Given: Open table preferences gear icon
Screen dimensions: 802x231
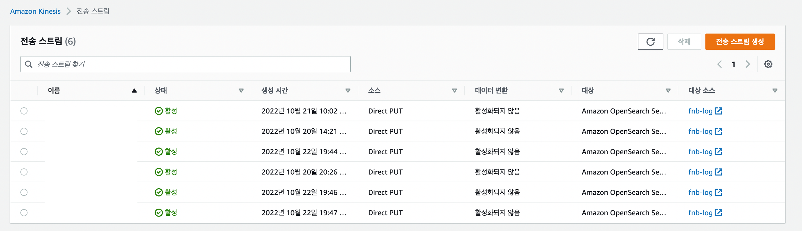Looking at the screenshot, I should pos(768,64).
